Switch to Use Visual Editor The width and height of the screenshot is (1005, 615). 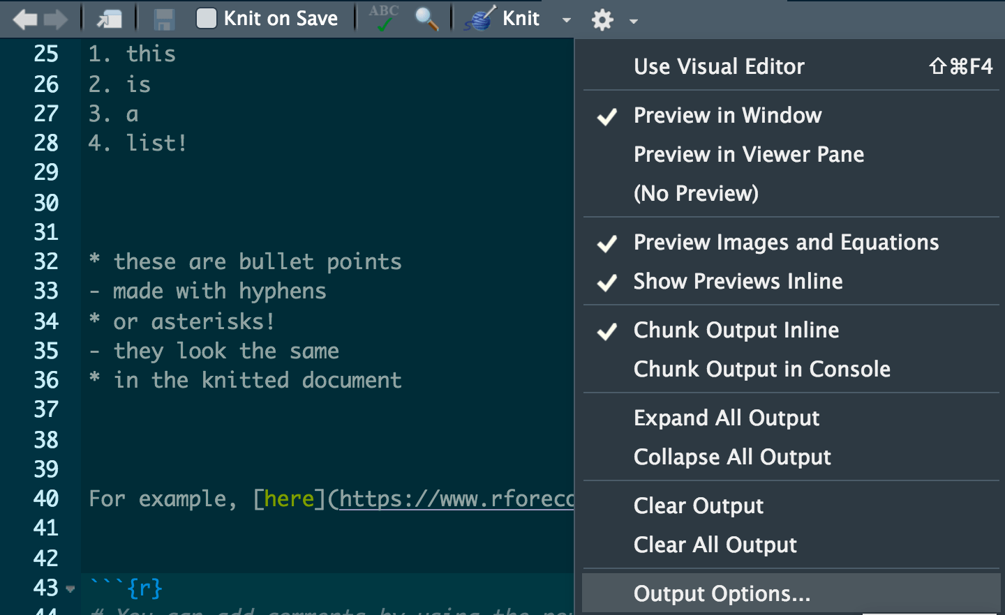(719, 66)
